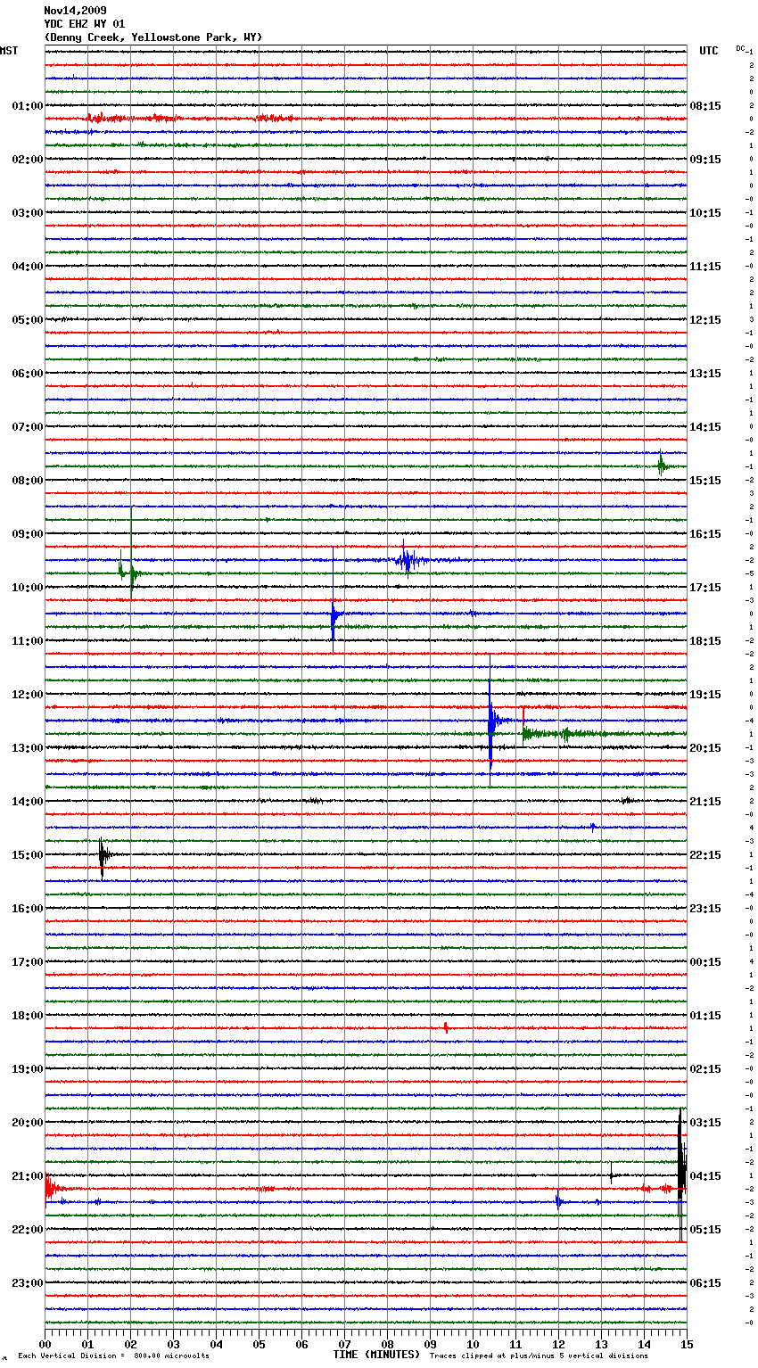Click the TIME (MINUTES) axis title
The image size is (758, 1368).
(x=376, y=1355)
